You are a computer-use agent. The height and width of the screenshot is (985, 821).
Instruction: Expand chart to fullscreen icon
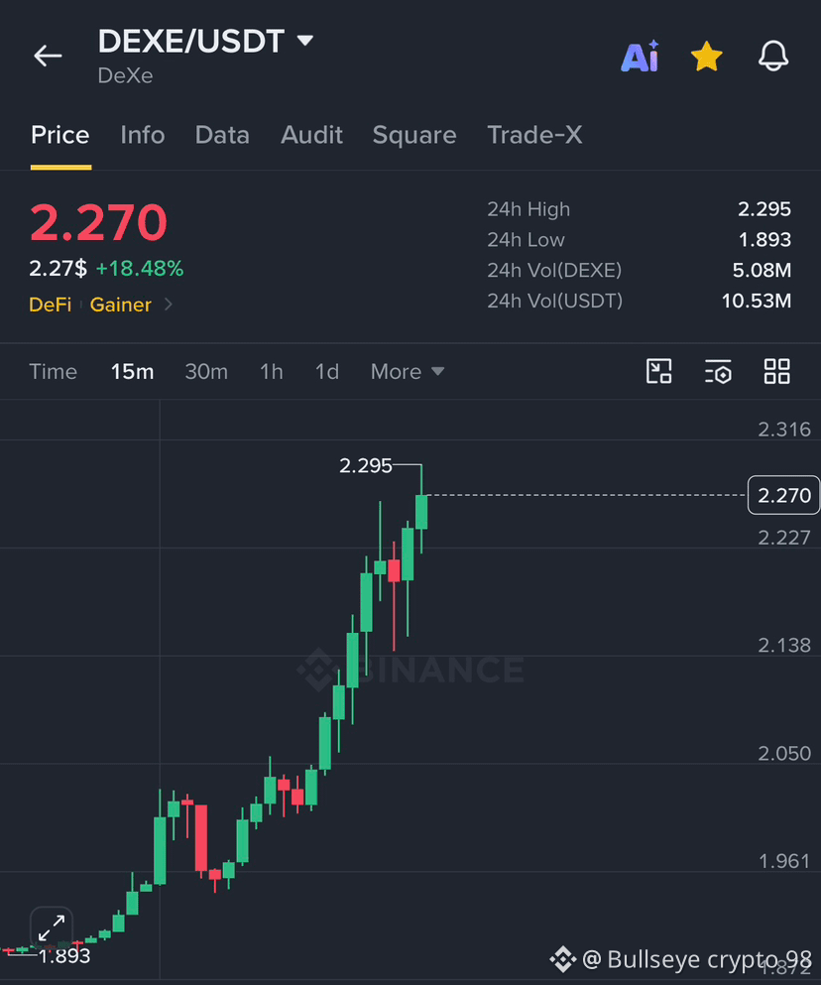tap(52, 927)
